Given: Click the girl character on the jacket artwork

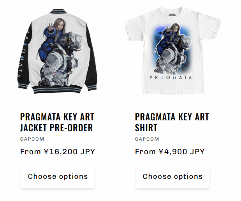Looking at the screenshot, I should 55,32.
